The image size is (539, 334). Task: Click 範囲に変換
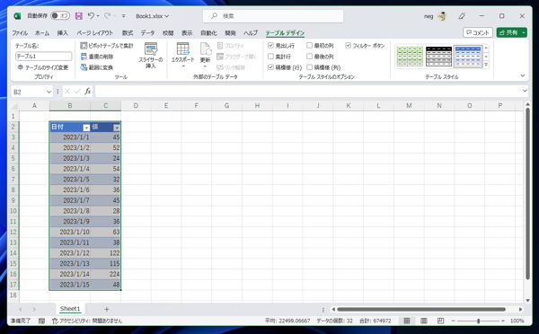[x=97, y=67]
